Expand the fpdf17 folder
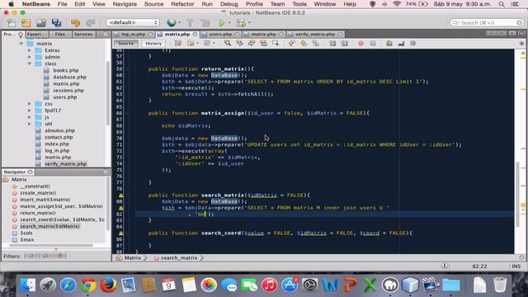Viewport: 528px width, 297px height. [x=30, y=111]
